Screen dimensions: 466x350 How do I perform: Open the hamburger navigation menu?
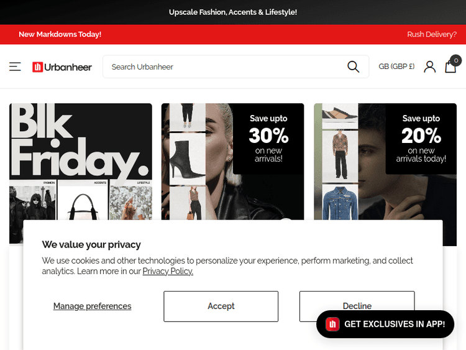[x=15, y=67]
